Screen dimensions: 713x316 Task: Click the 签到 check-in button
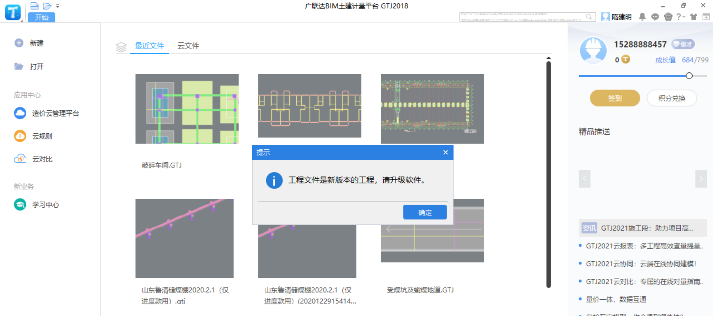point(615,98)
